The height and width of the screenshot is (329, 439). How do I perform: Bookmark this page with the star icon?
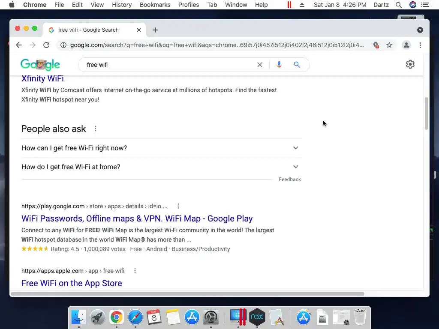(x=389, y=45)
